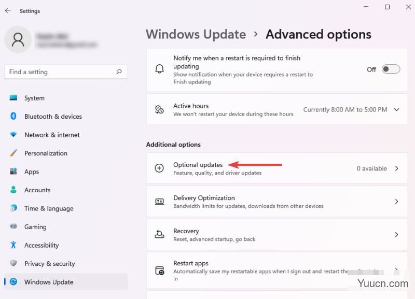
Task: Open Accessibility settings
Action: 66,245
